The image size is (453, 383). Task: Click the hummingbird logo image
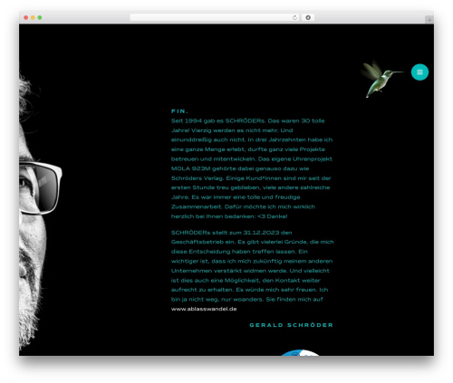[x=381, y=79]
